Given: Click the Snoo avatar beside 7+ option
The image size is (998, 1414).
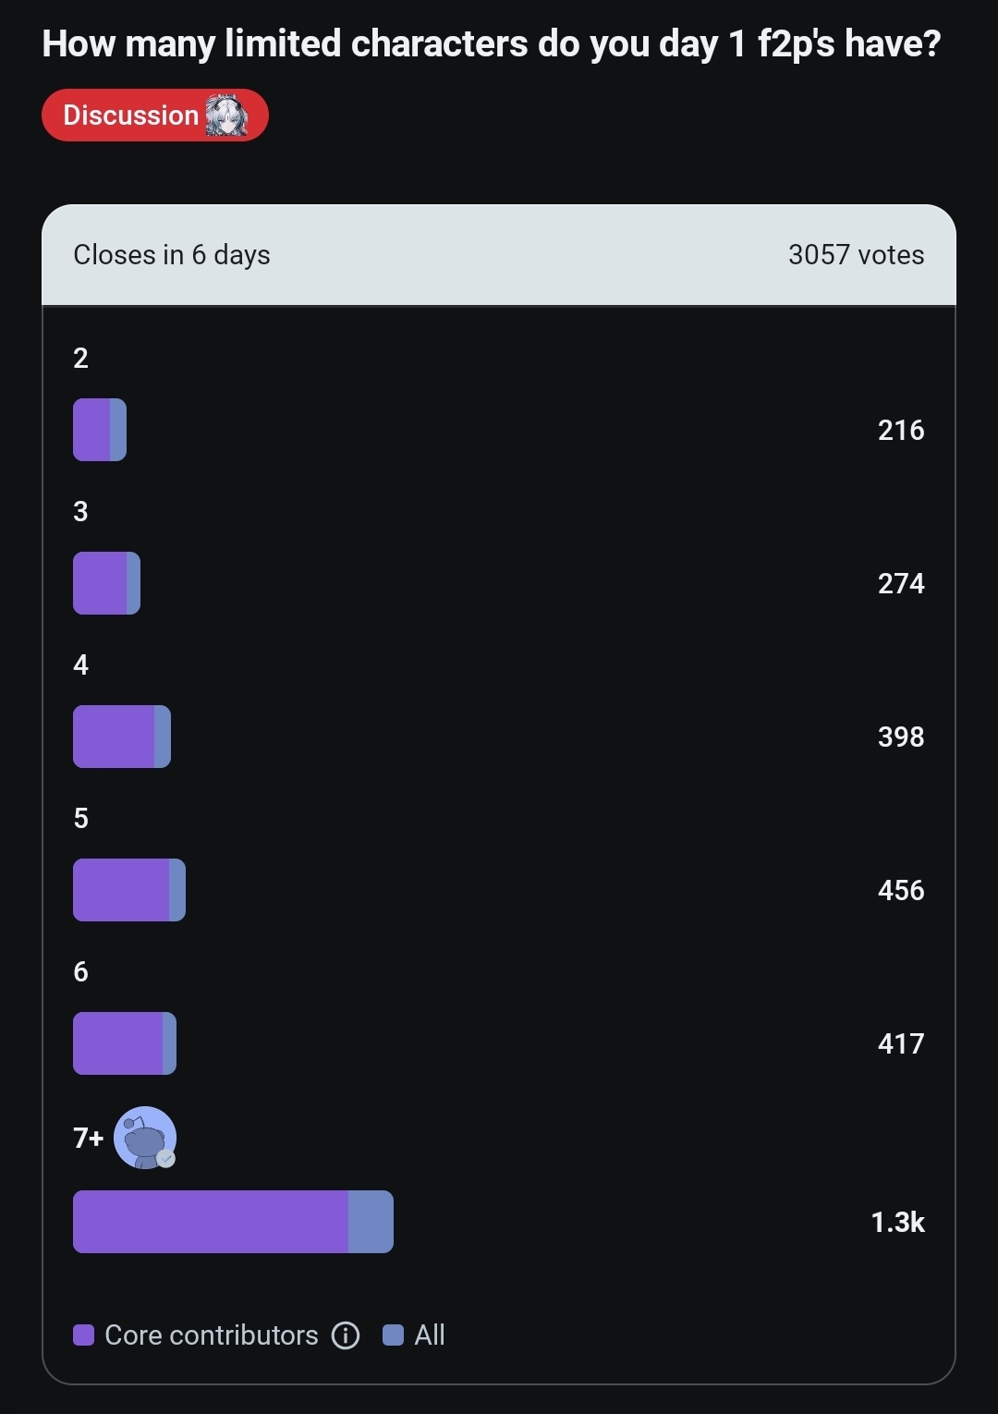Looking at the screenshot, I should (x=145, y=1138).
